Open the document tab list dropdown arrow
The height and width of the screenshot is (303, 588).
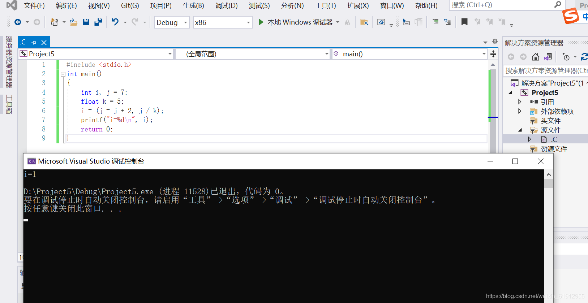[485, 43]
